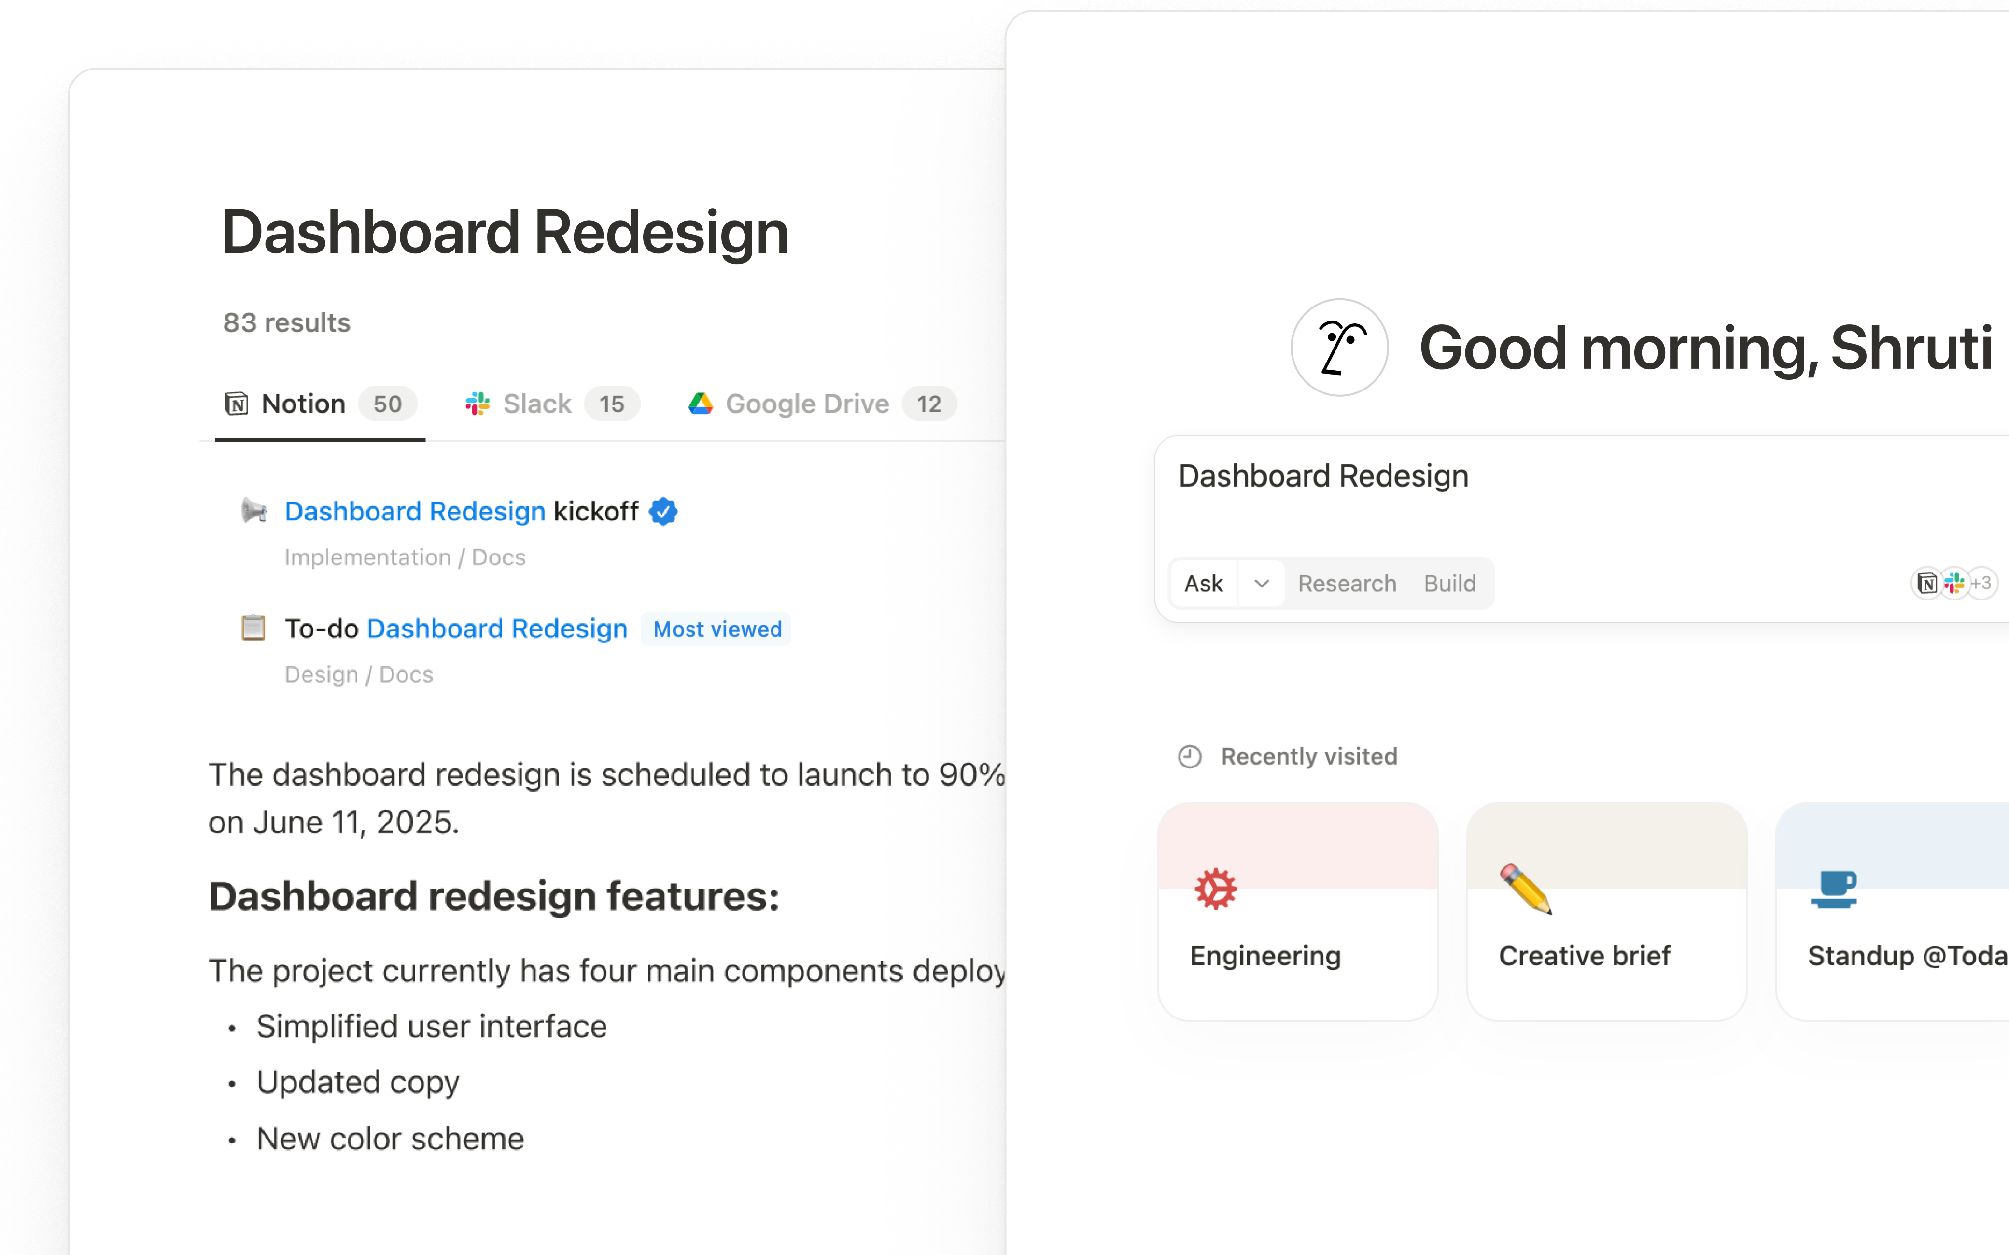Click the Slack logo icon in results tabs
The width and height of the screenshot is (2009, 1255).
(478, 404)
